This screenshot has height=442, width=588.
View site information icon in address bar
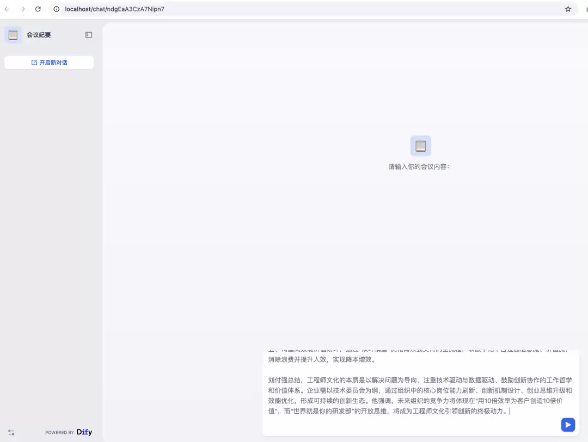click(x=56, y=9)
